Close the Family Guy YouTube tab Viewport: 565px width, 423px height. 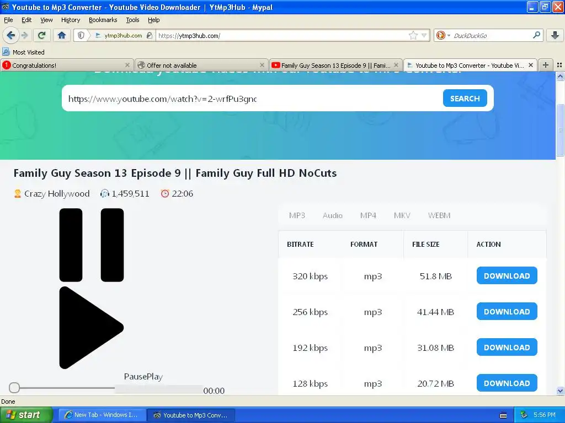tap(396, 65)
